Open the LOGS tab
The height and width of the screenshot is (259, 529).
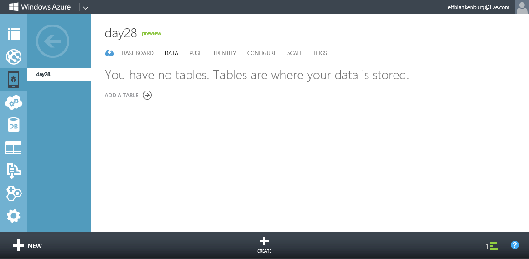[320, 53]
